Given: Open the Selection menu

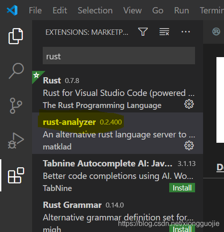Looking at the screenshot, I should tap(95, 10).
